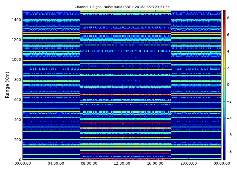Image resolution: width=237 pixels, height=177 pixels.
Task: Click the 12:00:00 time axis label
Action: pyautogui.click(x=122, y=163)
